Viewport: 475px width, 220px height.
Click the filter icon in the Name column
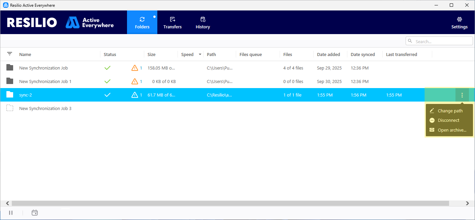[9, 54]
